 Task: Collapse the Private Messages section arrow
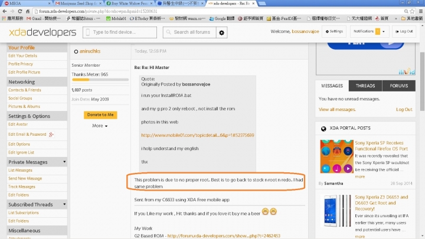[x=64, y=162]
